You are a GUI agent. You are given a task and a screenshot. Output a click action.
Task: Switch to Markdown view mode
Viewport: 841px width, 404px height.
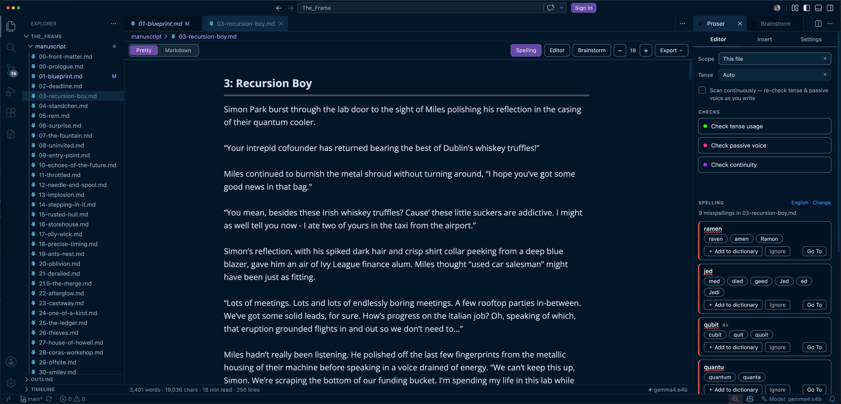(x=178, y=50)
